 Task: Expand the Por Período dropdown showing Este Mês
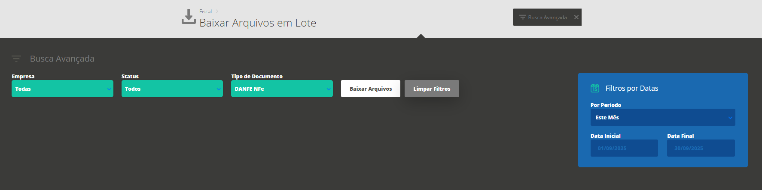coord(662,117)
